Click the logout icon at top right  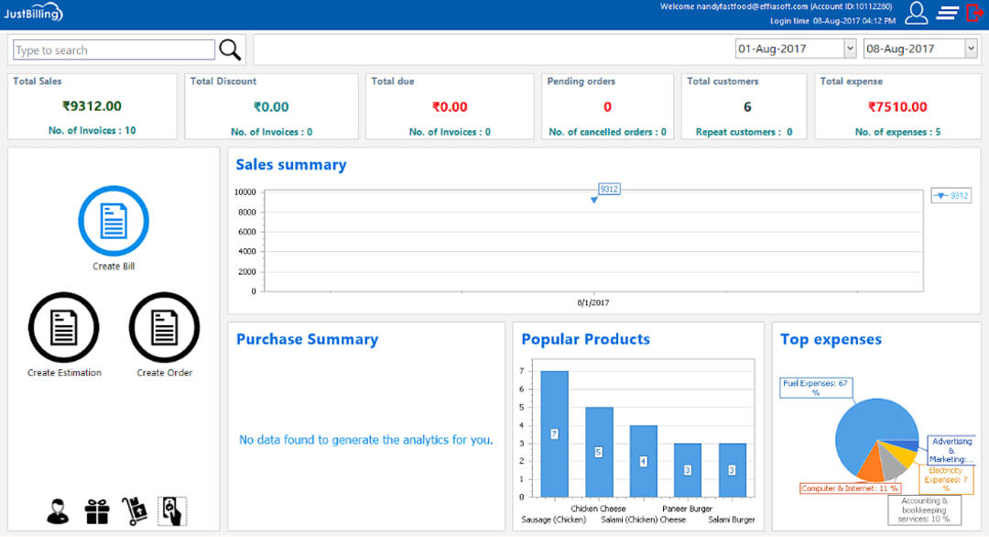pos(975,13)
